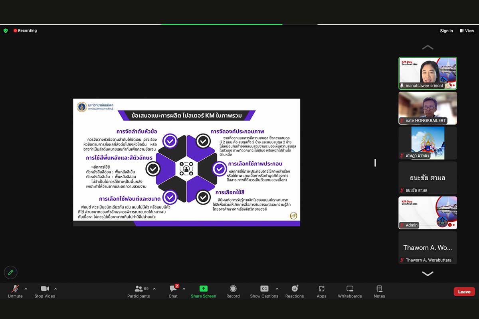Click the green annotation pencil icon
The height and width of the screenshot is (319, 479).
(x=11, y=272)
